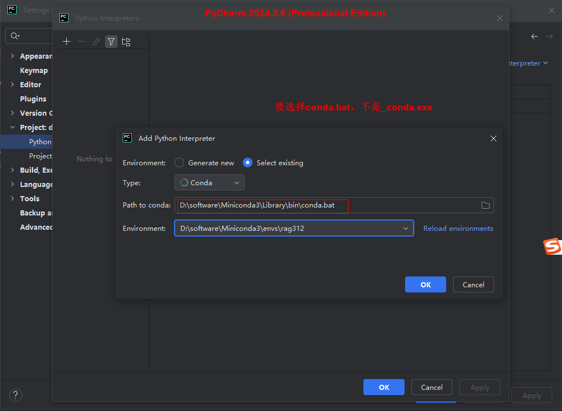Select Project Structure tree item
Image resolution: width=562 pixels, height=411 pixels.
pos(40,156)
